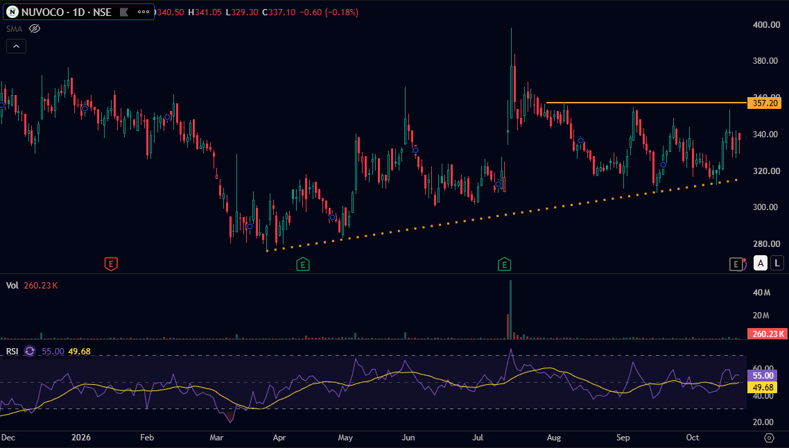Click the blue circle marker in early July

(x=498, y=184)
